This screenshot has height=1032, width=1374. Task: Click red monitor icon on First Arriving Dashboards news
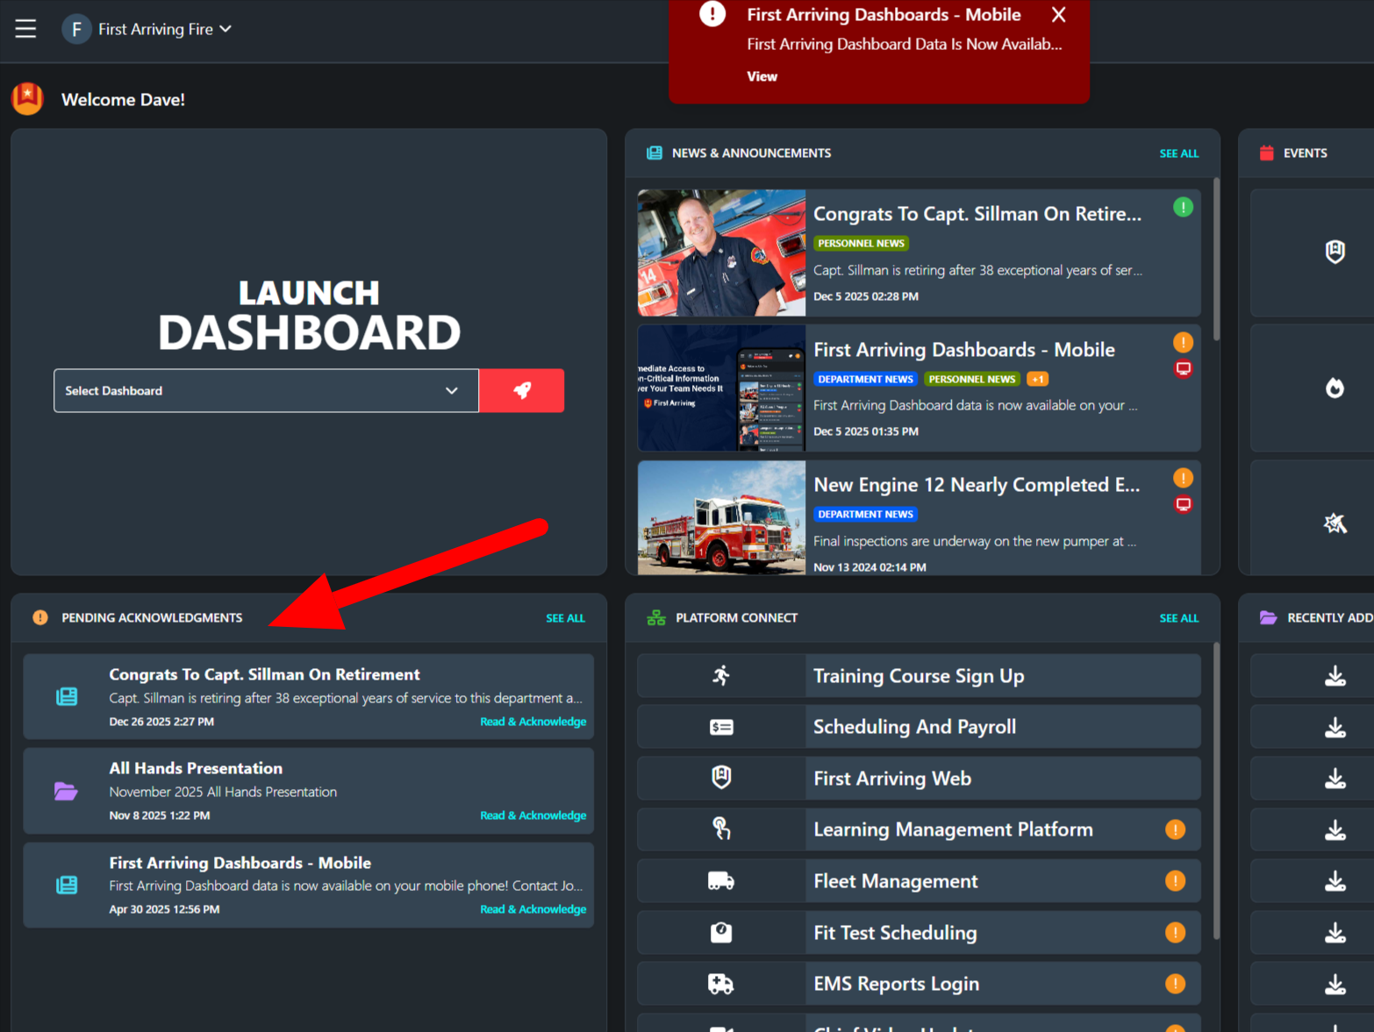click(x=1183, y=368)
